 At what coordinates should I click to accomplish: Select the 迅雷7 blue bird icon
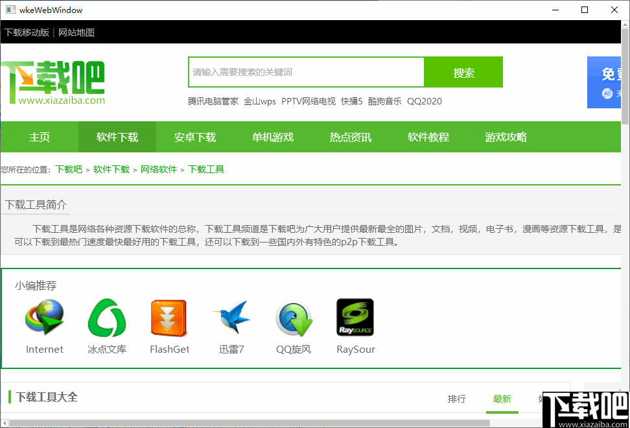pyautogui.click(x=231, y=318)
